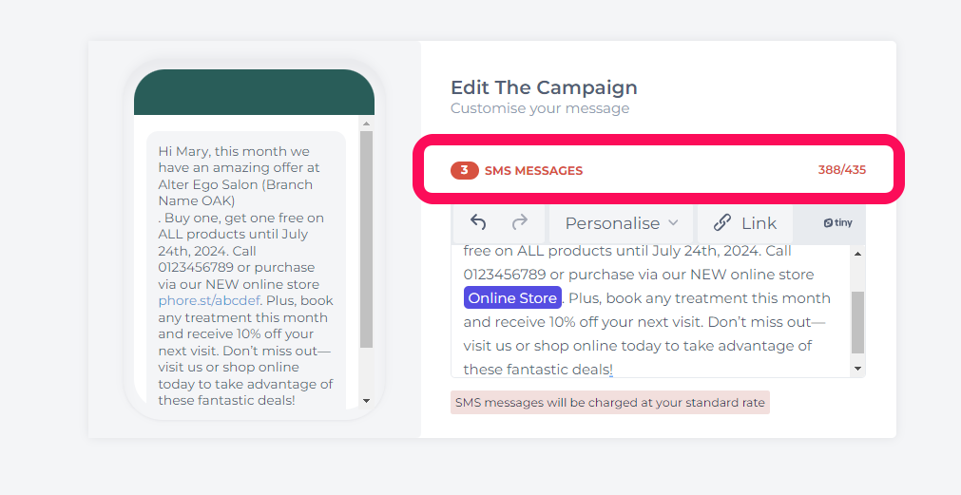
Task: Place the cursor in the message text editor
Action: click(x=651, y=310)
